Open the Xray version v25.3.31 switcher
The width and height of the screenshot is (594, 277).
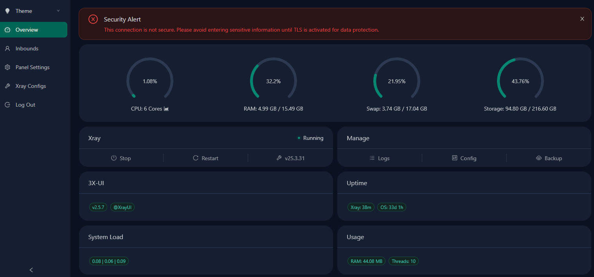290,158
